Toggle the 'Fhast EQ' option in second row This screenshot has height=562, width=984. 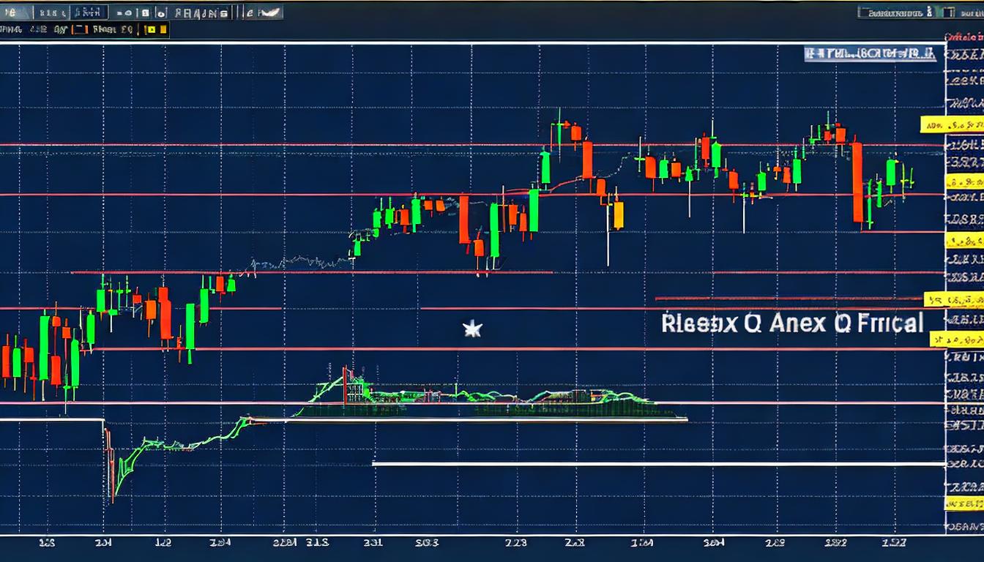[x=111, y=30]
